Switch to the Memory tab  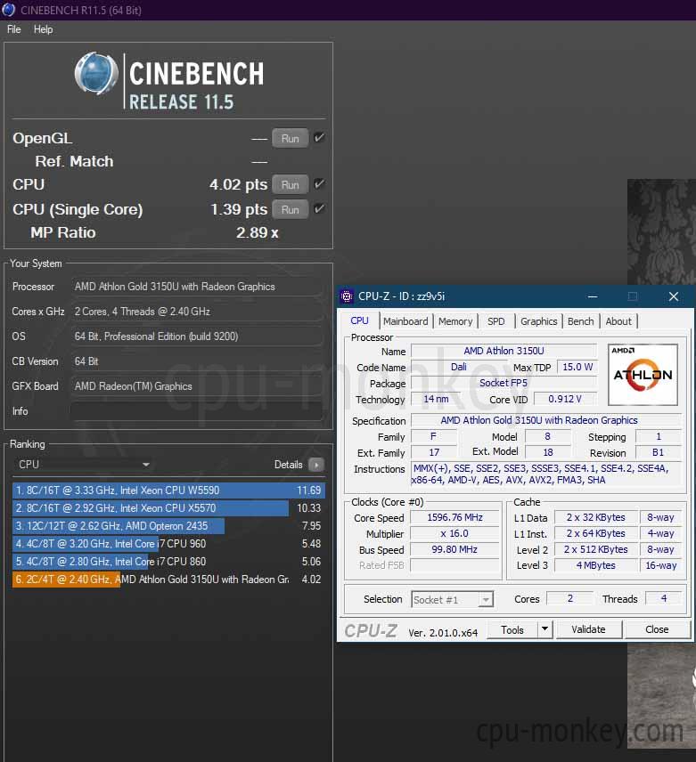point(455,321)
